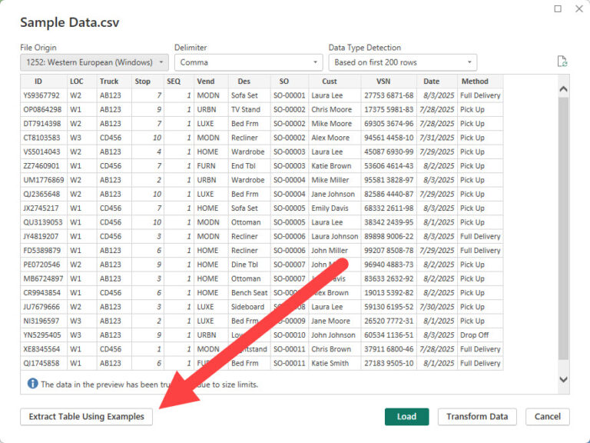Image resolution: width=590 pixels, height=443 pixels.
Task: Open the Delimiter Comma dropdown
Action: [248, 62]
